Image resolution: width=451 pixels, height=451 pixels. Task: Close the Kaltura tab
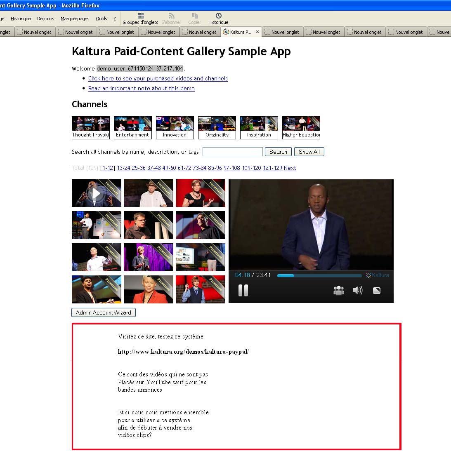pyautogui.click(x=257, y=32)
